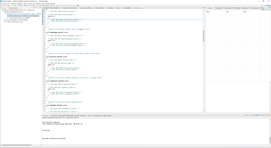Open the freertos.c editor tab
Viewport: 271px width, 148px height.
pyautogui.click(x=111, y=8)
